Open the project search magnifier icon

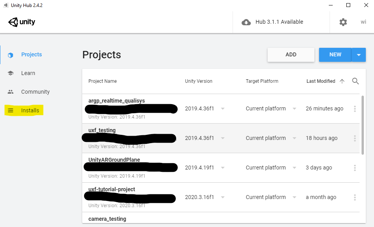pos(355,81)
